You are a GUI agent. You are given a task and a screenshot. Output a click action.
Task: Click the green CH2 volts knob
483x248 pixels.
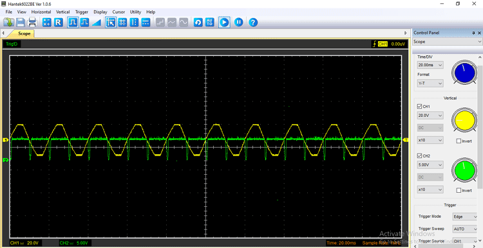(465, 170)
